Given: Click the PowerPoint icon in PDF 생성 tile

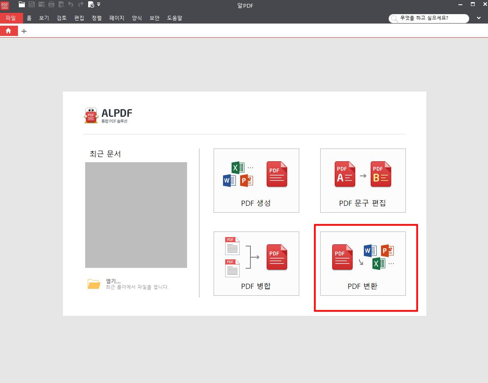Looking at the screenshot, I should (247, 181).
